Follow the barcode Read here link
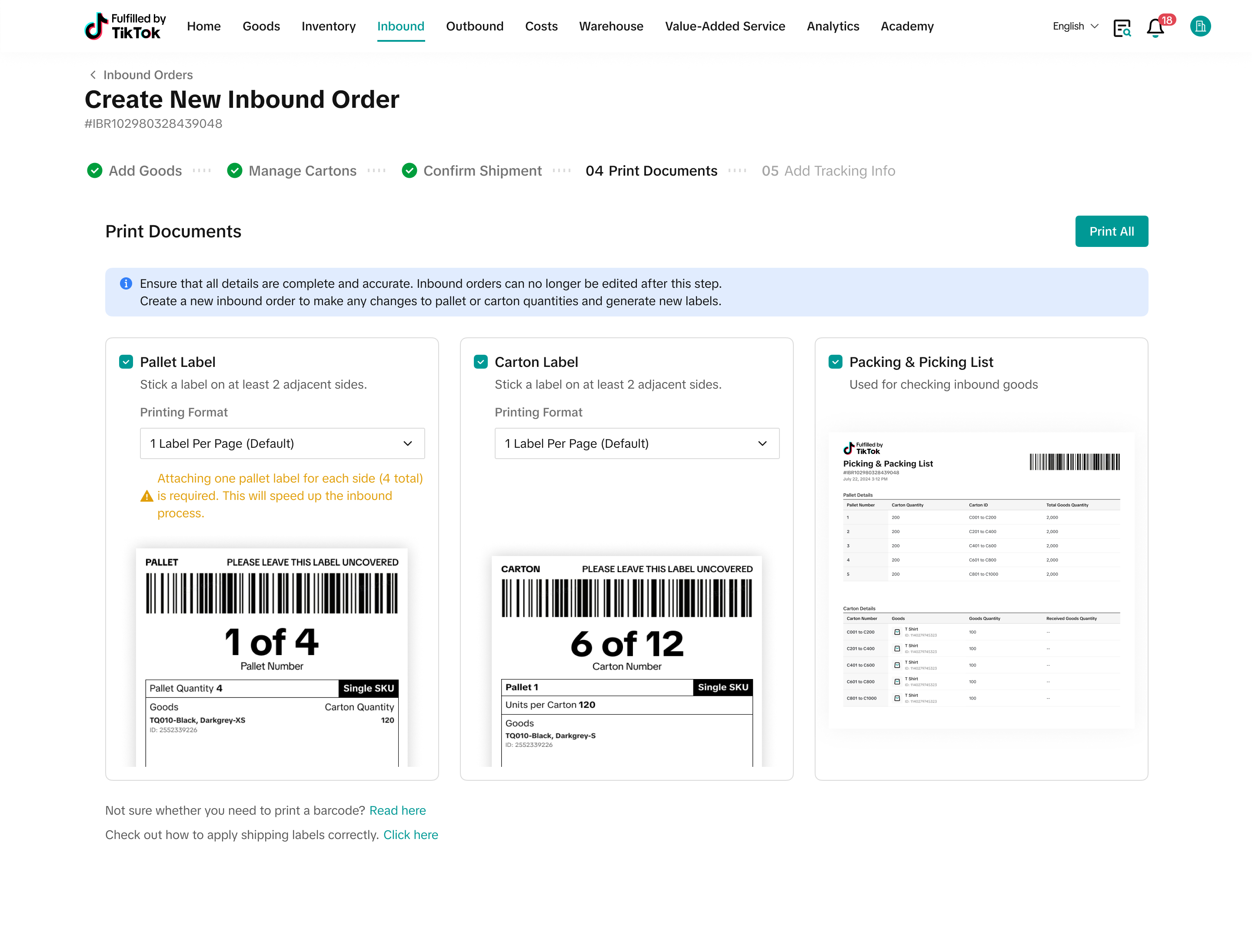 click(x=397, y=810)
